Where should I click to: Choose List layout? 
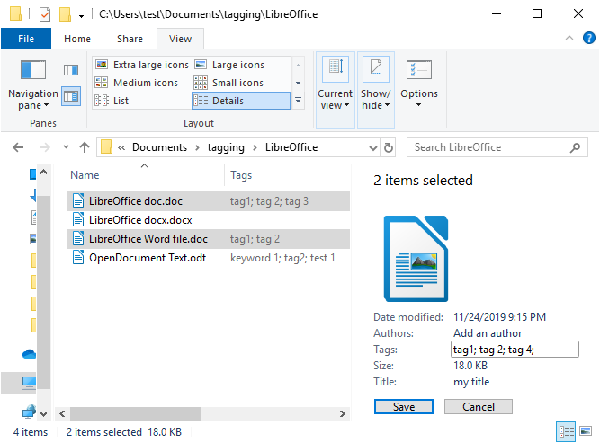112,101
